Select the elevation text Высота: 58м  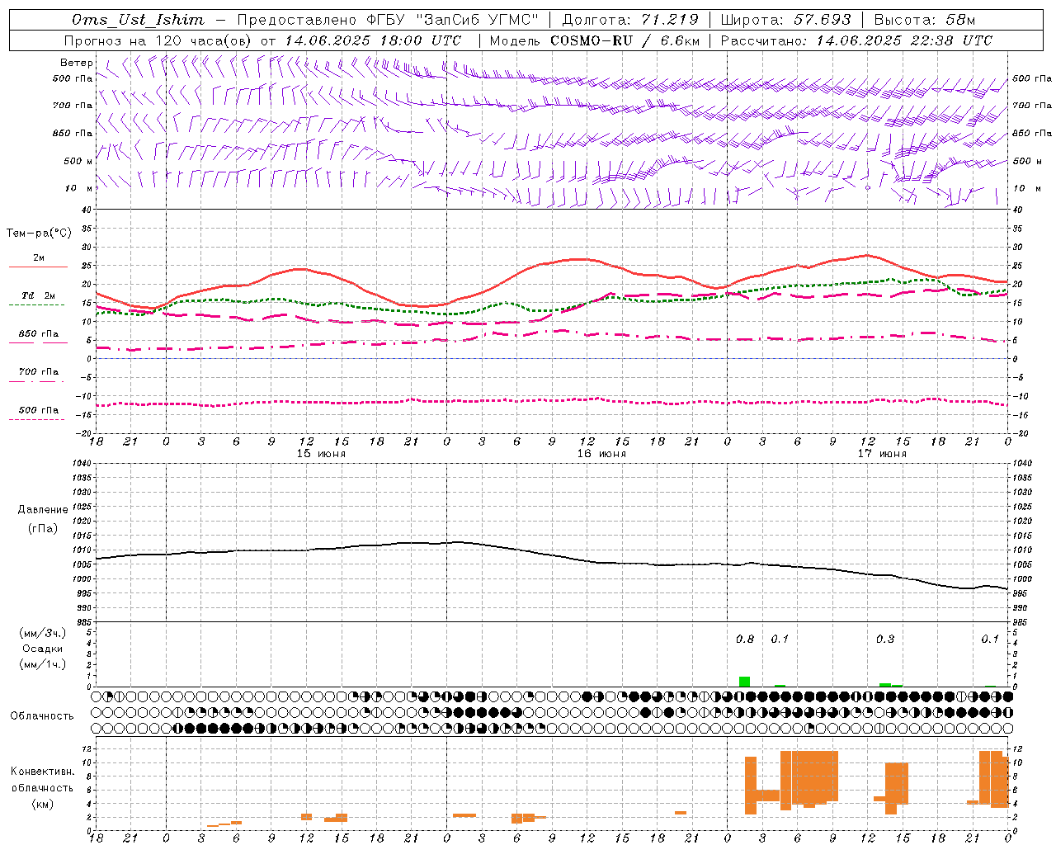[924, 20]
